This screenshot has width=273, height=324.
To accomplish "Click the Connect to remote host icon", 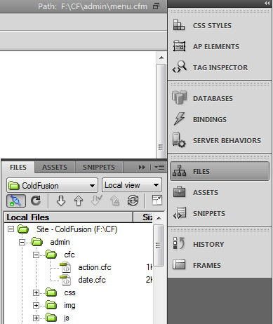I will (16, 201).
